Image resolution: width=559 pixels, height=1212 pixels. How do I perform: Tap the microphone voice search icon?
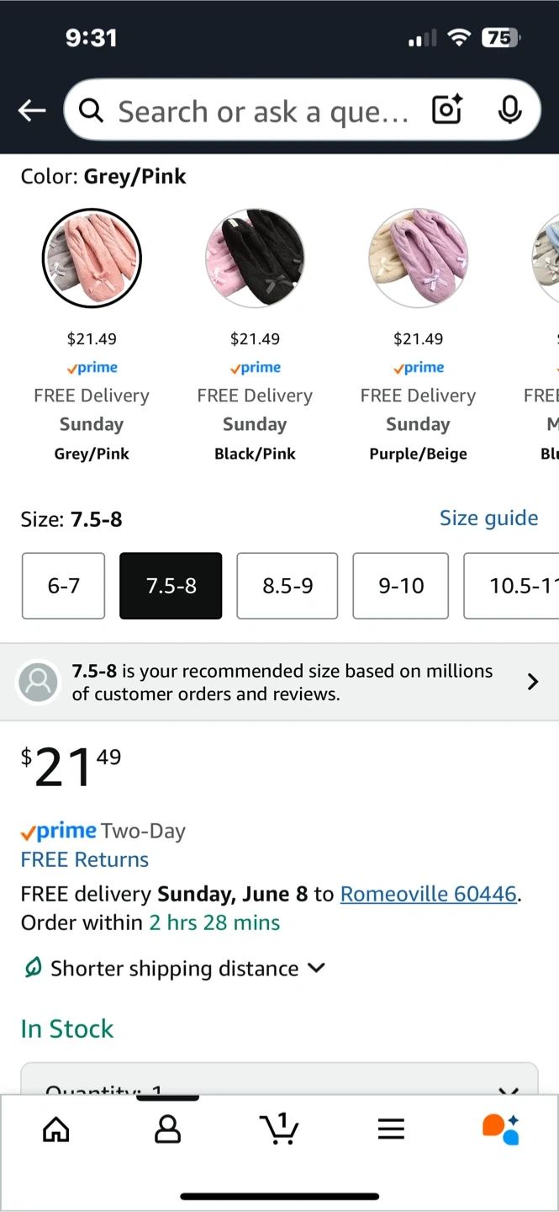[509, 110]
